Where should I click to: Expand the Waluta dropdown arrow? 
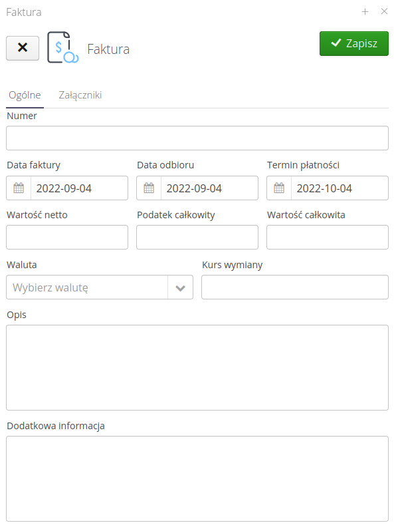pos(181,287)
